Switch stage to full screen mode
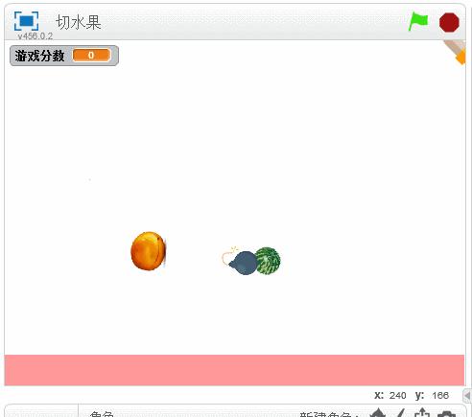The image size is (472, 417). [x=27, y=21]
